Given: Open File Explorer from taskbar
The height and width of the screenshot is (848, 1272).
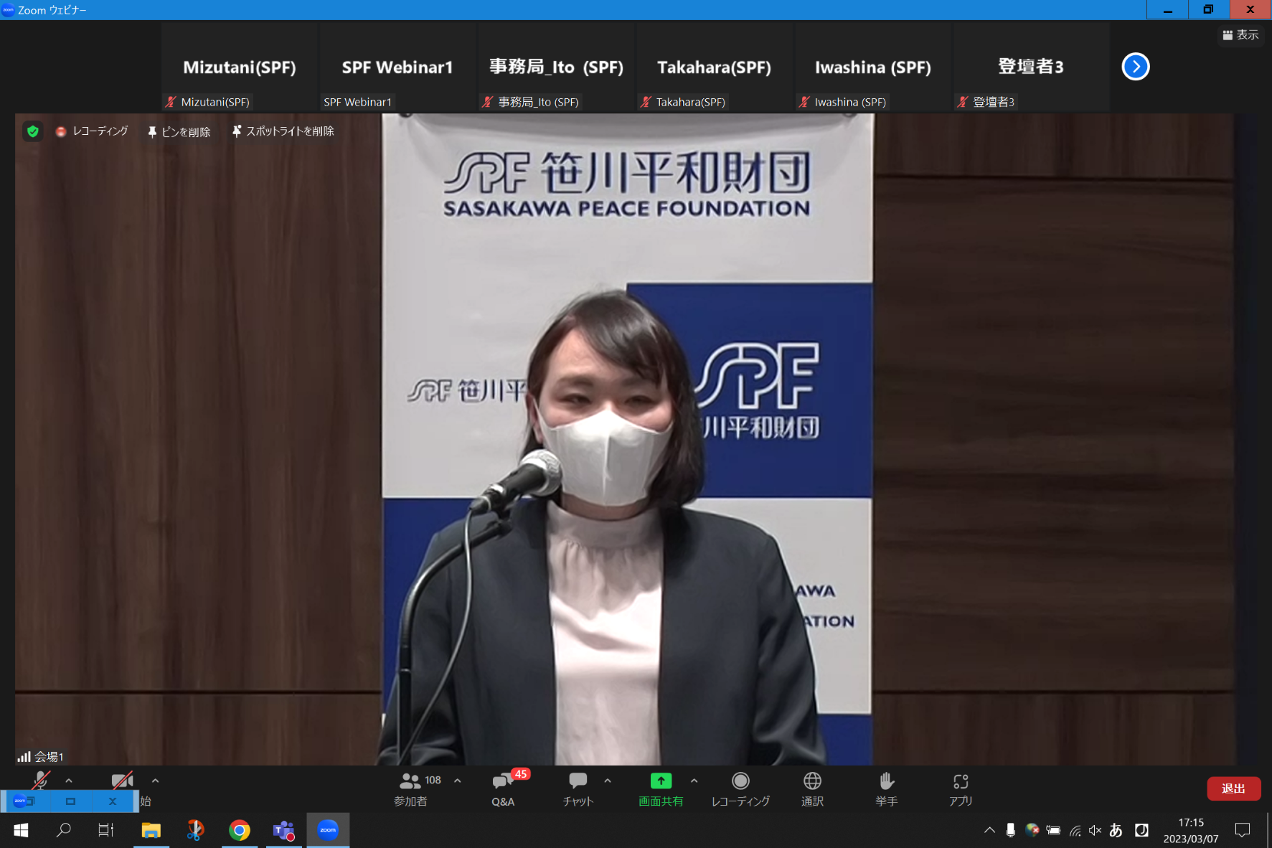Looking at the screenshot, I should coord(151,830).
